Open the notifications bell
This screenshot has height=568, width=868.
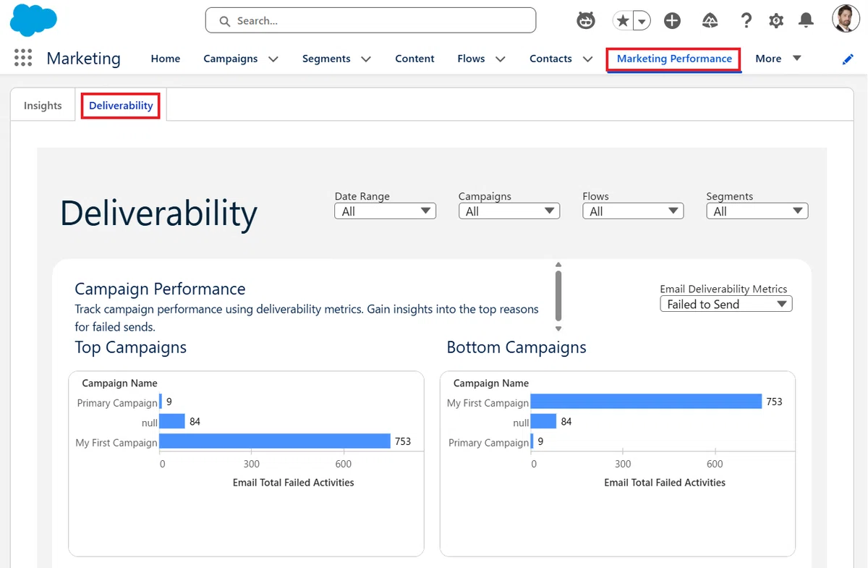806,21
